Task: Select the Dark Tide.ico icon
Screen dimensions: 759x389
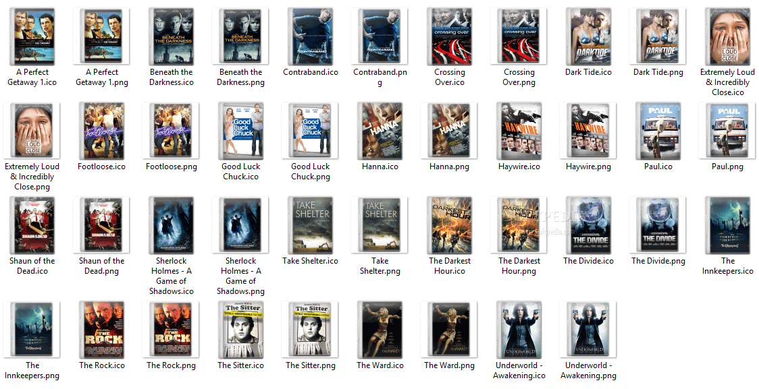Action: click(589, 36)
